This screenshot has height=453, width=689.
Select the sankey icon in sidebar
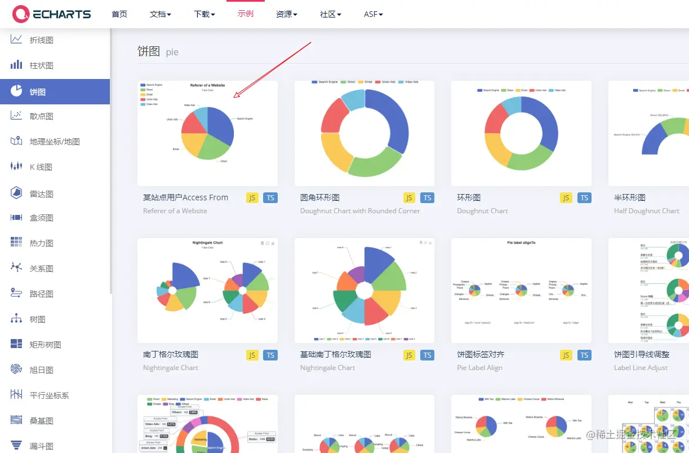(16, 420)
